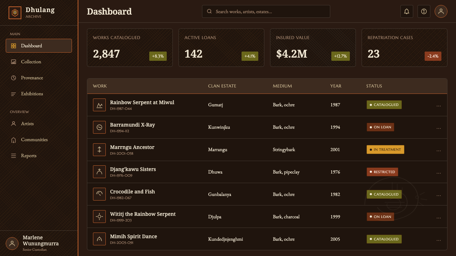The image size is (456, 256).
Task: Open the Repatriation Cases stat card
Action: pos(404,48)
